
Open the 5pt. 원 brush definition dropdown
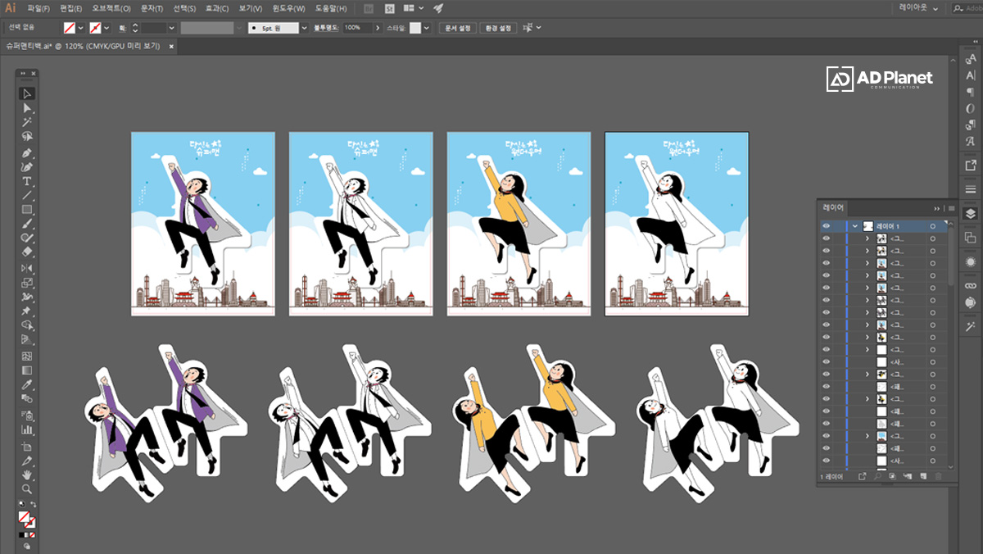pyautogui.click(x=305, y=27)
